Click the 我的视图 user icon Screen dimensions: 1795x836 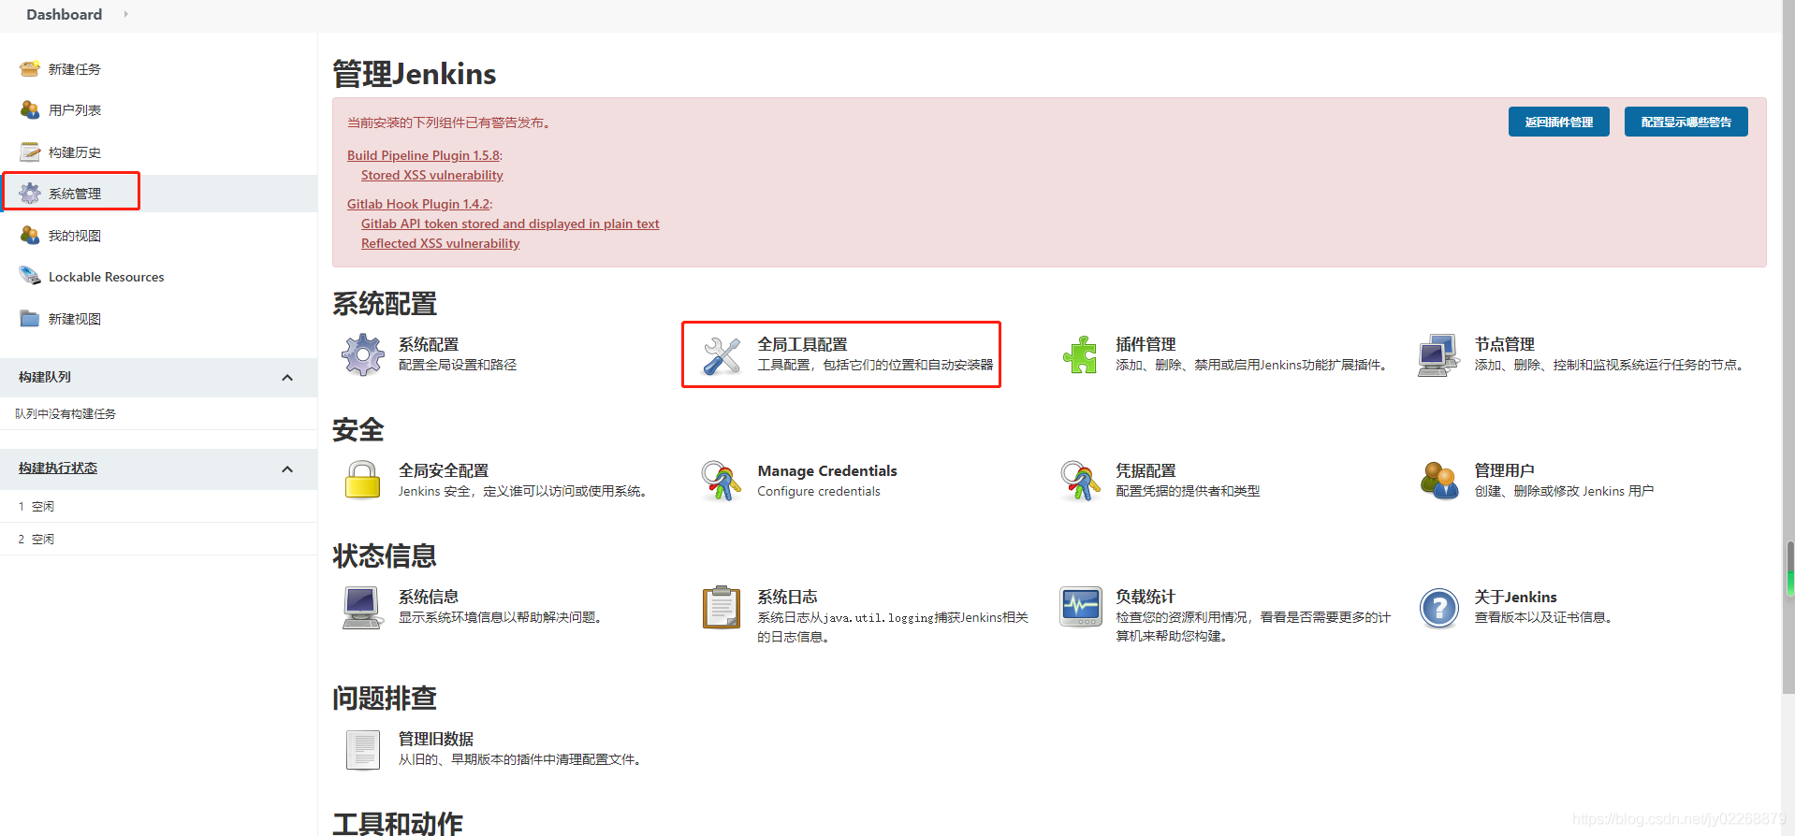[30, 235]
